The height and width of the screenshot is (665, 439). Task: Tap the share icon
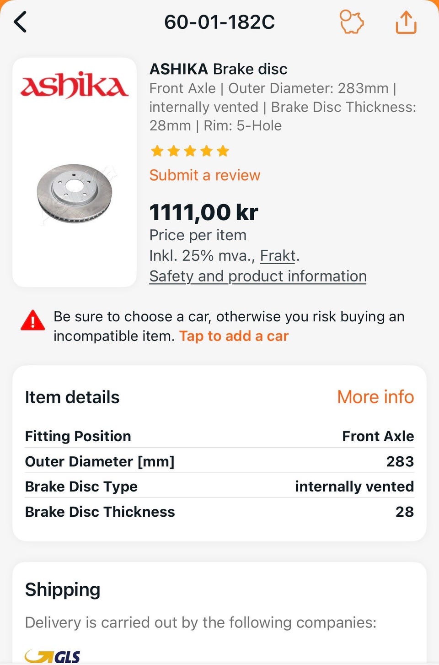pos(406,22)
